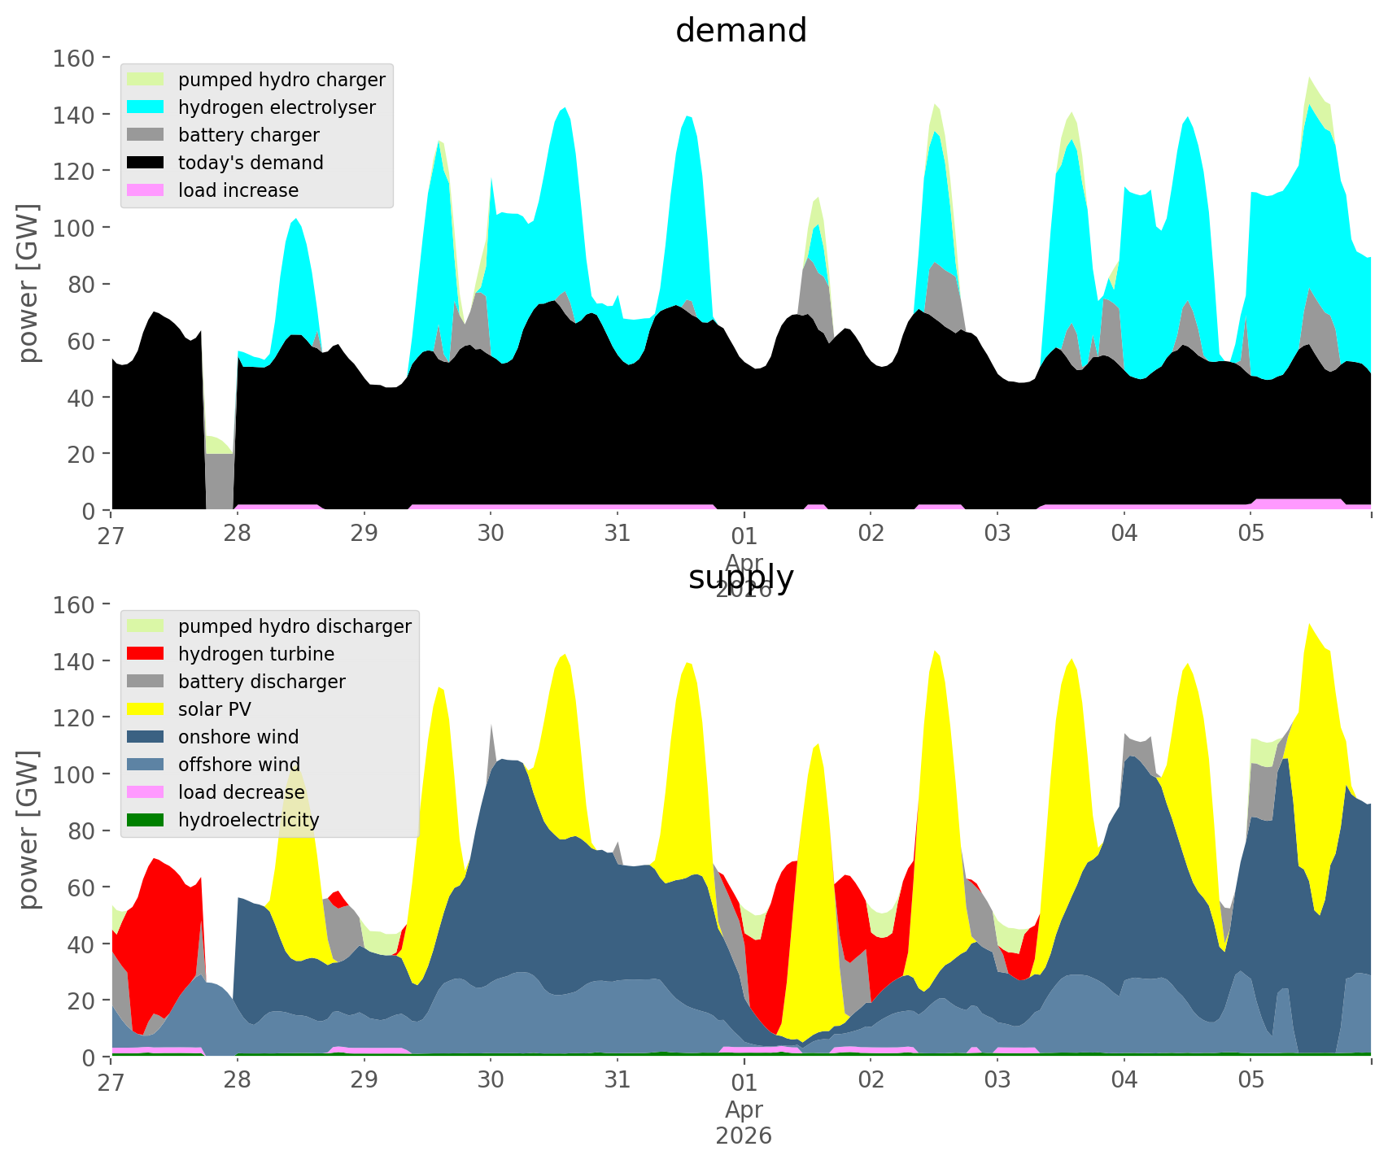The height and width of the screenshot is (1164, 1388).
Task: Click the yellow solar PV legend swatch
Action: (146, 709)
